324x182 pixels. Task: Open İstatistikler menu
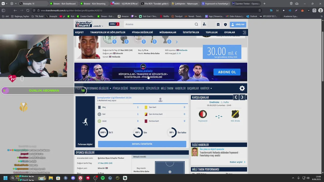tap(191, 32)
